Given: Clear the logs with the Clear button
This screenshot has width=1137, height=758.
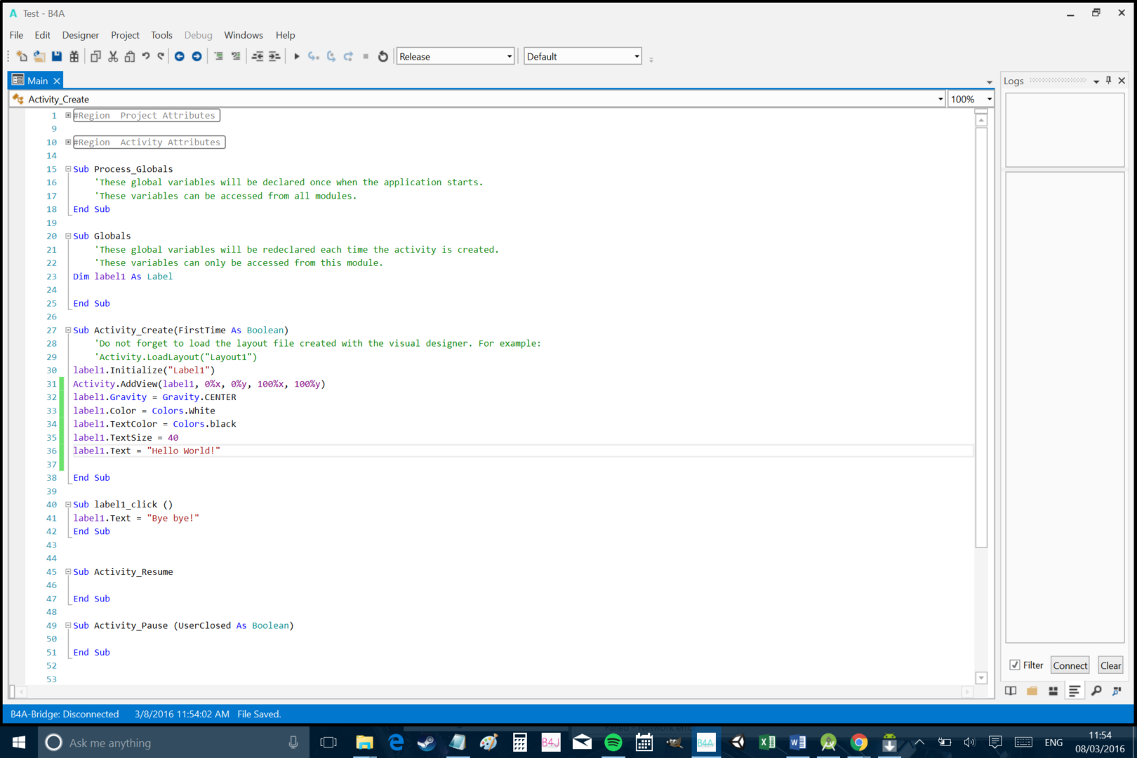Looking at the screenshot, I should pos(1110,665).
